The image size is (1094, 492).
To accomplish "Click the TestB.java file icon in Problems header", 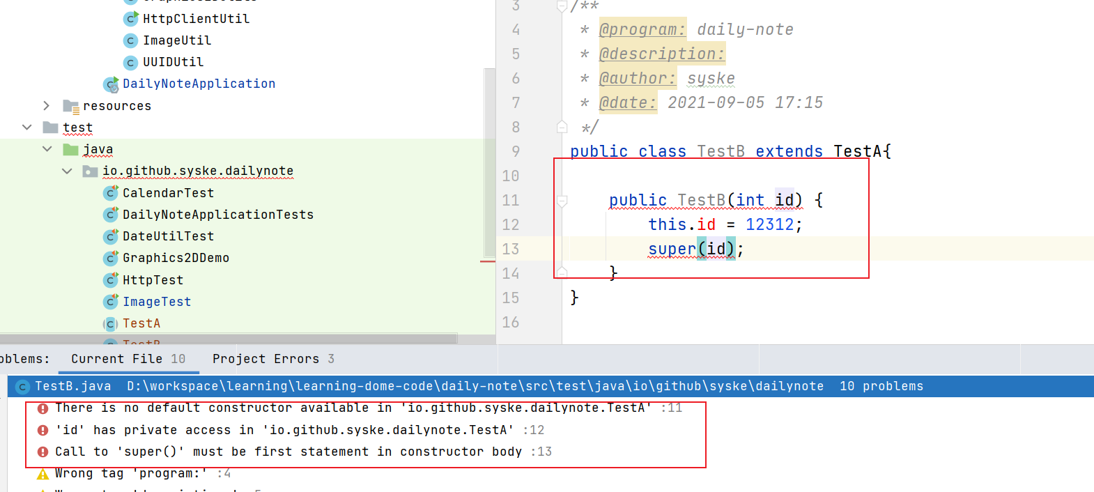I will [x=22, y=386].
